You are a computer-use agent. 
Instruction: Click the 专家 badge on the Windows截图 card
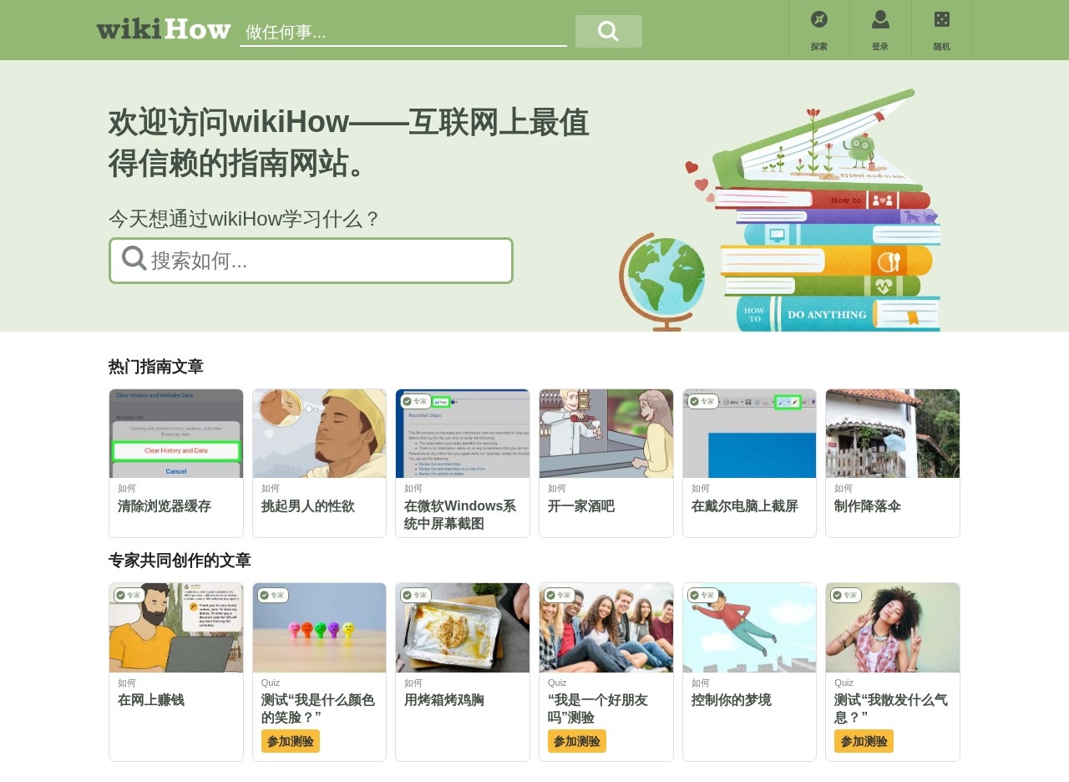pyautogui.click(x=415, y=401)
